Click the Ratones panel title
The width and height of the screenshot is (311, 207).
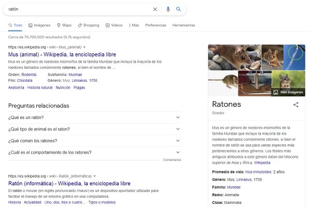(x=227, y=104)
